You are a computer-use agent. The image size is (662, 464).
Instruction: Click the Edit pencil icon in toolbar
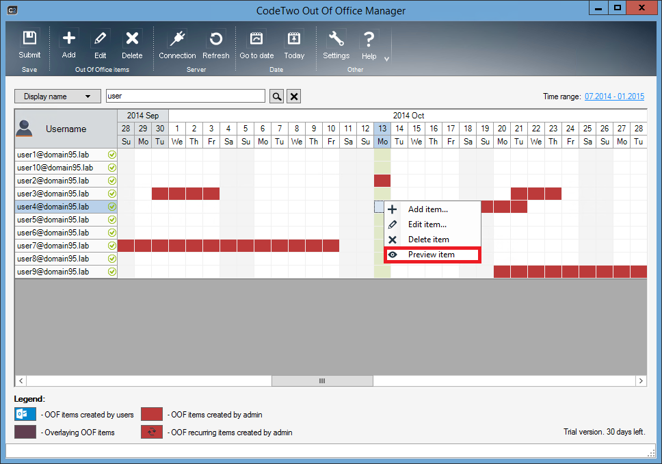(x=100, y=44)
